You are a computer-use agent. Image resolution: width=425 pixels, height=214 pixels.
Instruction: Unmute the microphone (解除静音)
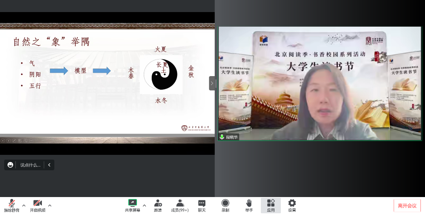(x=12, y=206)
